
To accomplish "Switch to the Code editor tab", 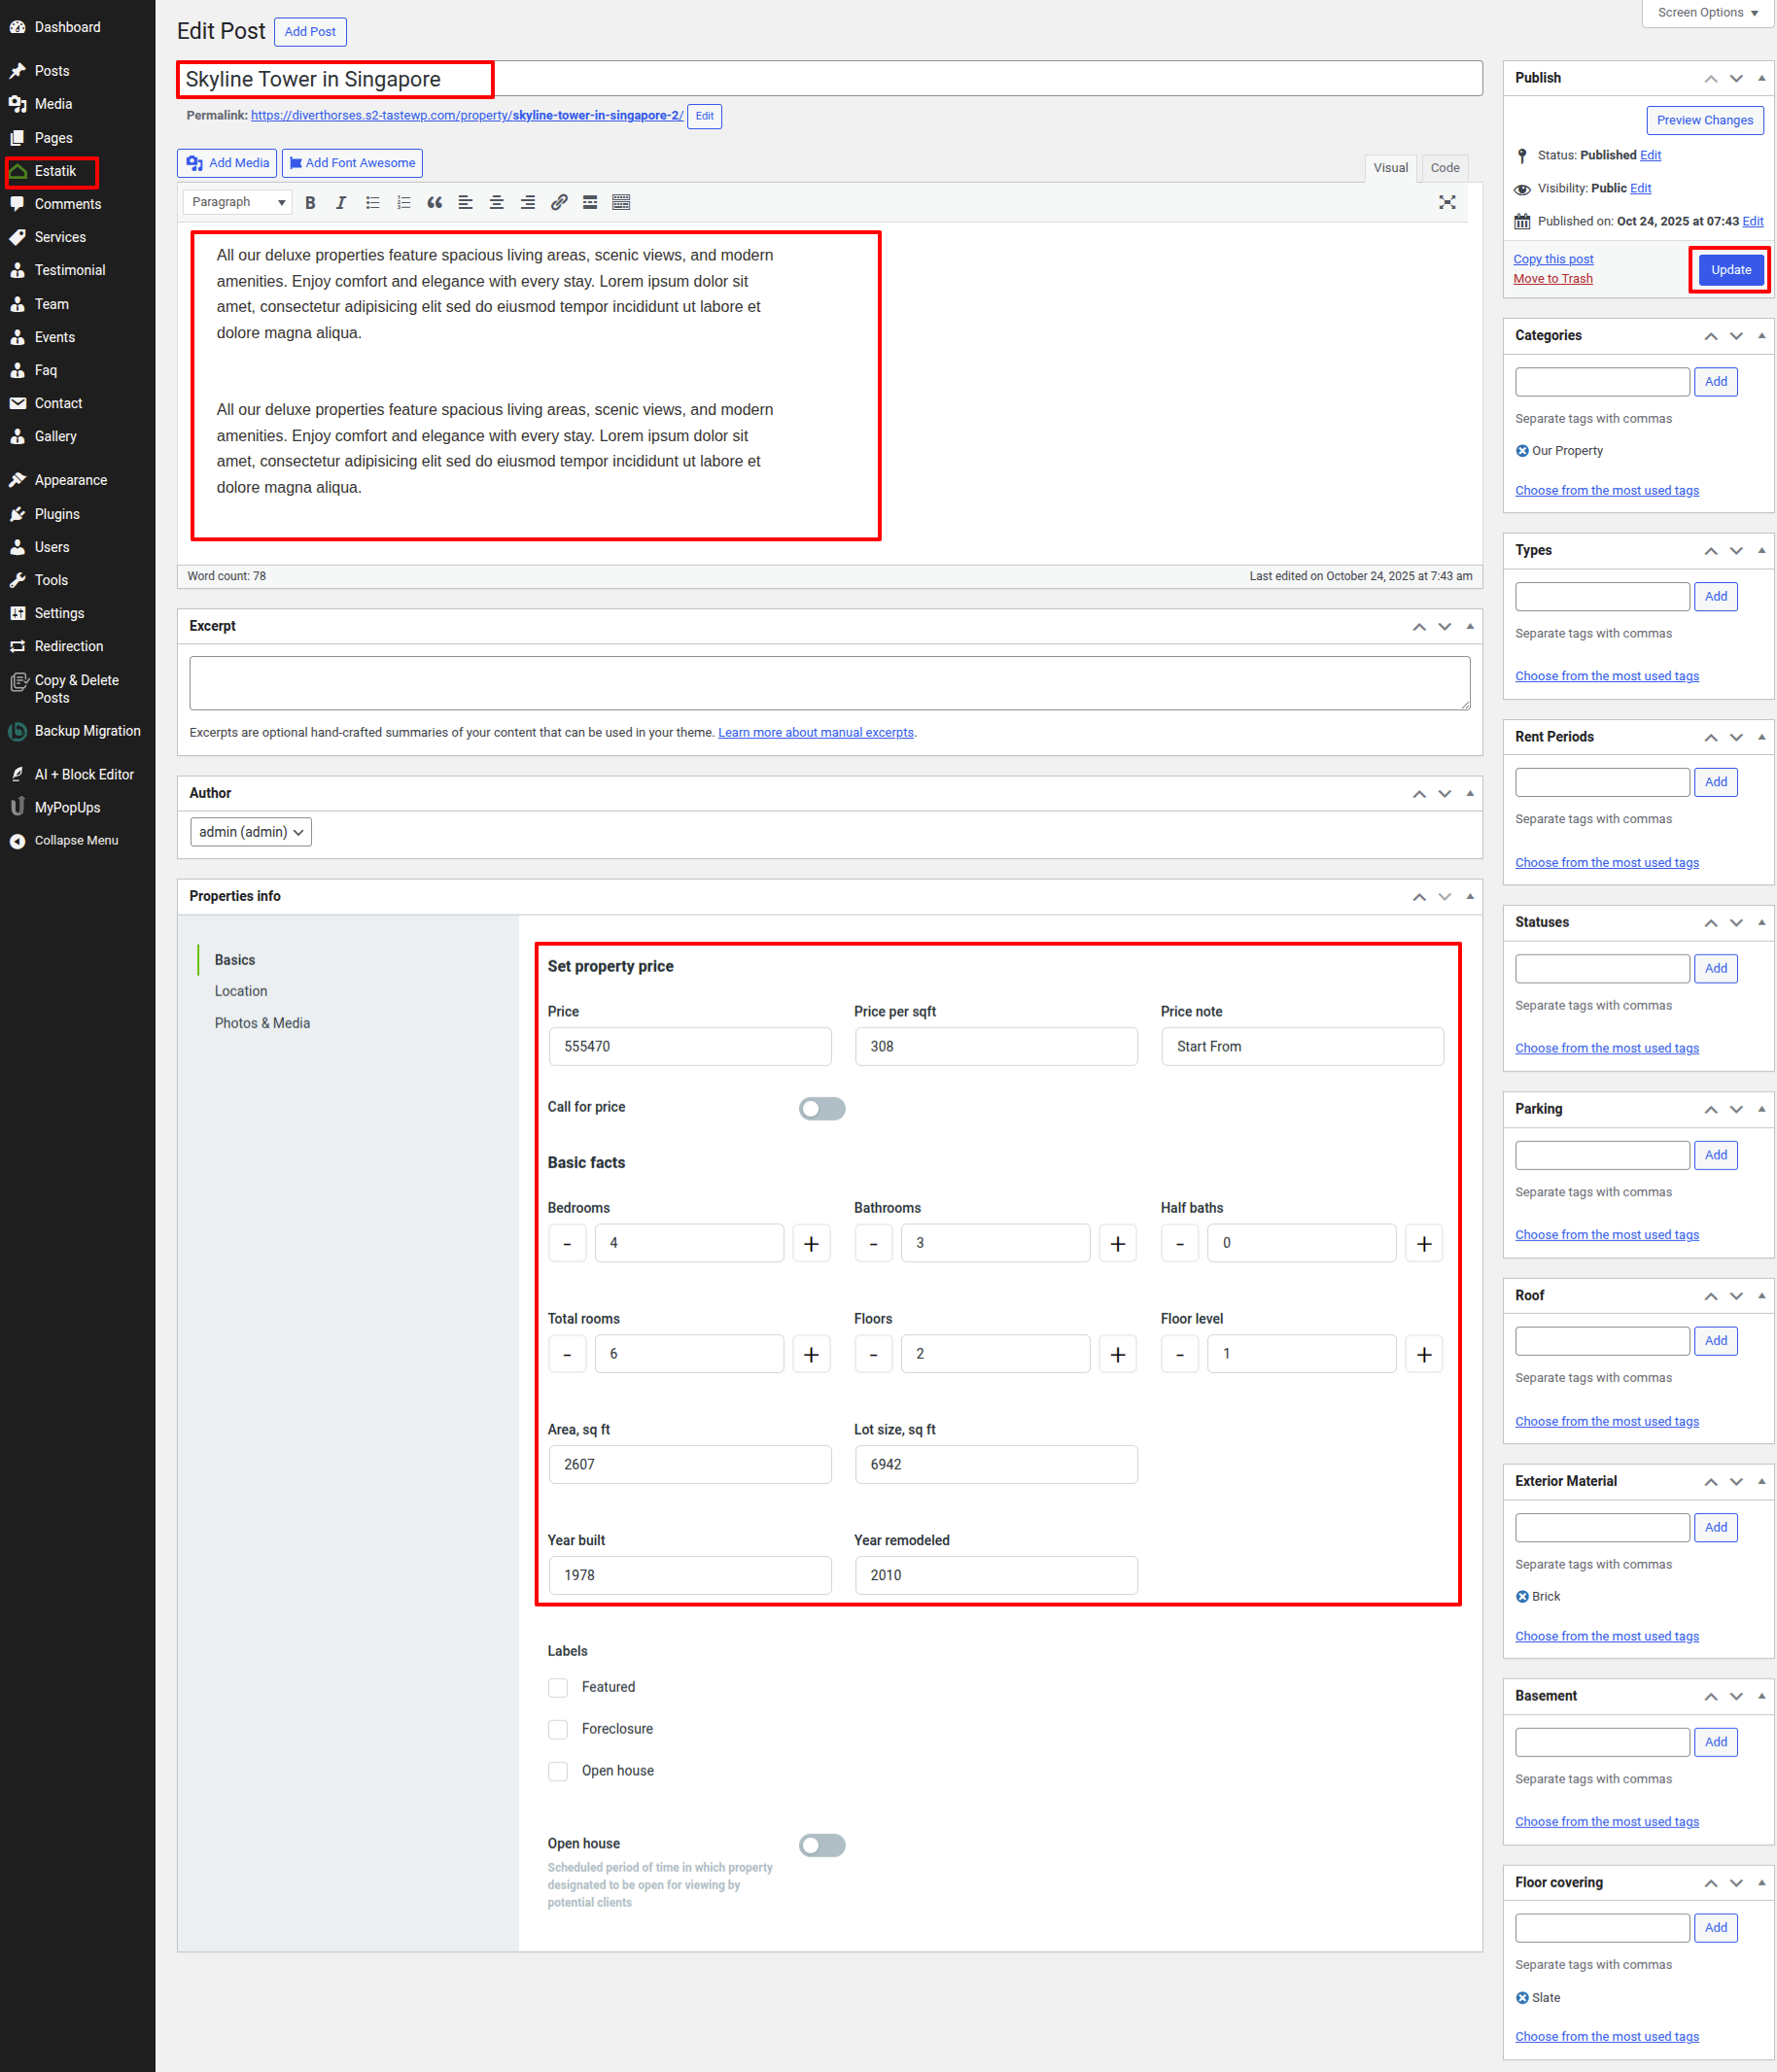I will click(1444, 168).
